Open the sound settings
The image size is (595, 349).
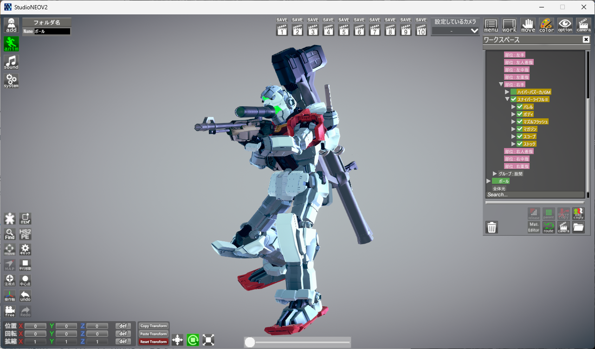point(12,62)
